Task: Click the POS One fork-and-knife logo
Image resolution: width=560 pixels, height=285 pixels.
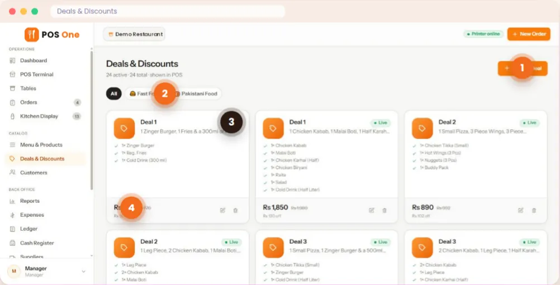Action: (x=31, y=35)
